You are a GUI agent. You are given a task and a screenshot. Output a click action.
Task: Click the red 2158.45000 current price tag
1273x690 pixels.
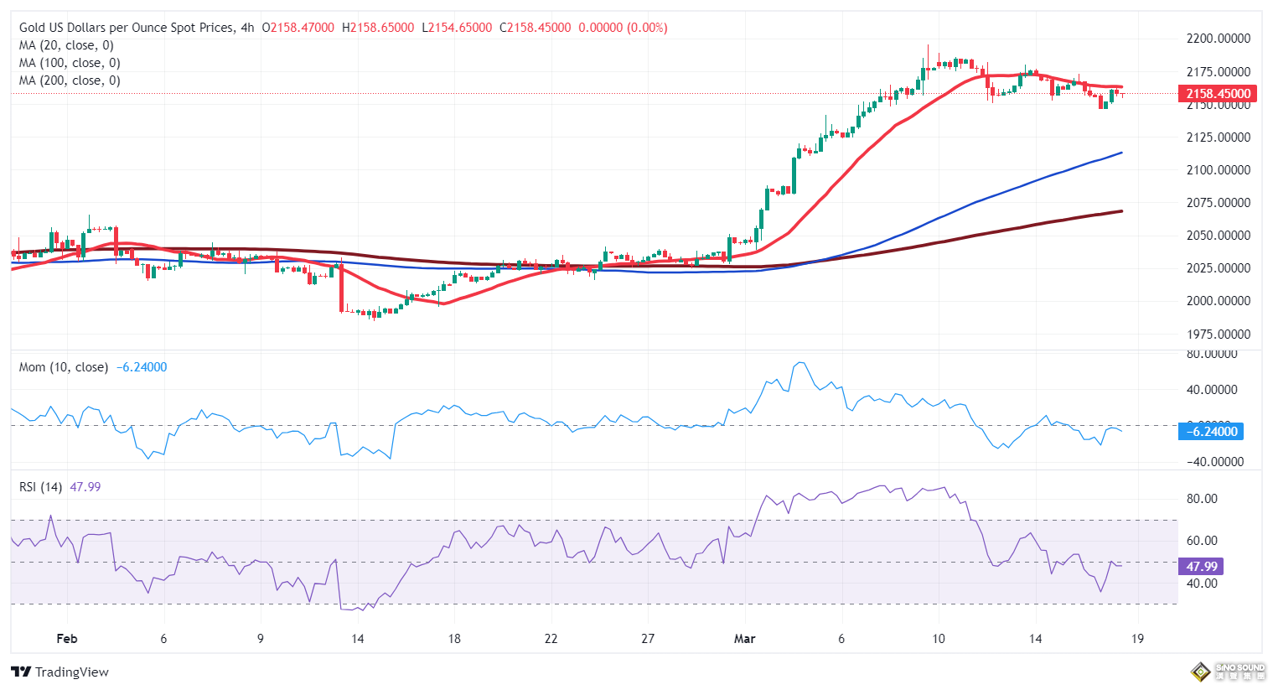pos(1218,94)
